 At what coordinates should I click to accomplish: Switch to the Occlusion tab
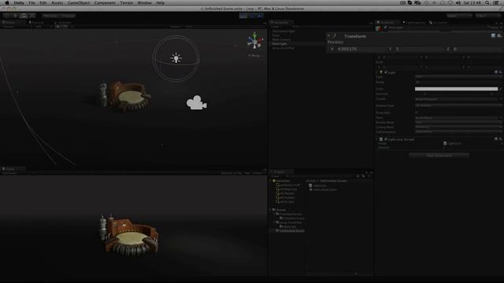coord(439,23)
